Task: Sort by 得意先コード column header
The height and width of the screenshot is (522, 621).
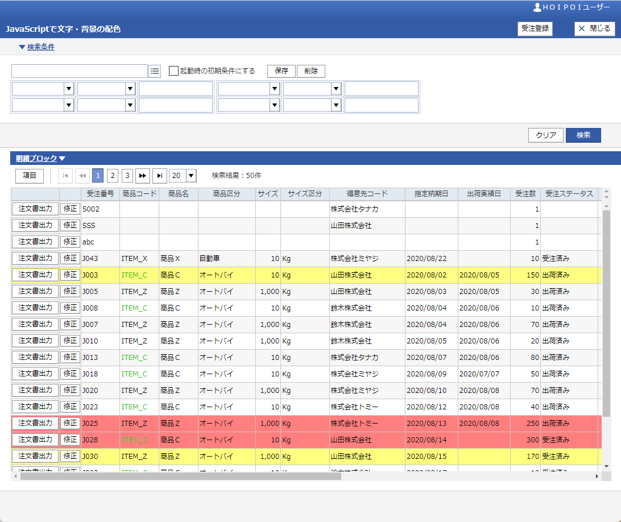Action: click(x=367, y=194)
